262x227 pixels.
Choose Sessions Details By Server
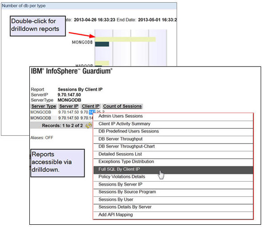(x=173, y=208)
